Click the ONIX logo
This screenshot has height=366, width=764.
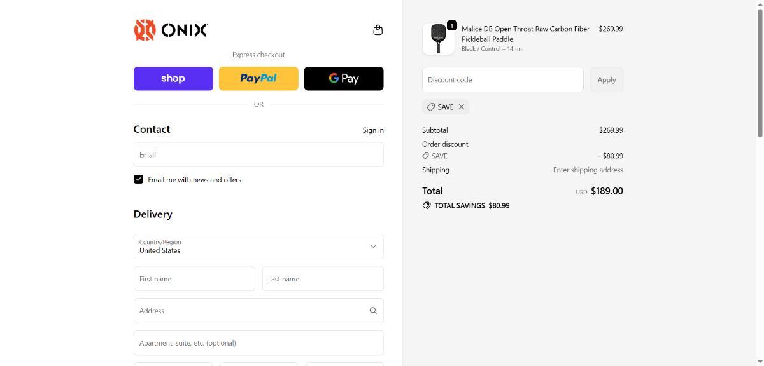[171, 30]
